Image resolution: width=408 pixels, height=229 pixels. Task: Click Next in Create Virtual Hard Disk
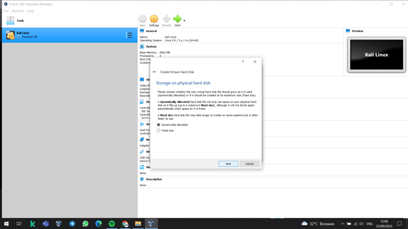[x=228, y=164]
